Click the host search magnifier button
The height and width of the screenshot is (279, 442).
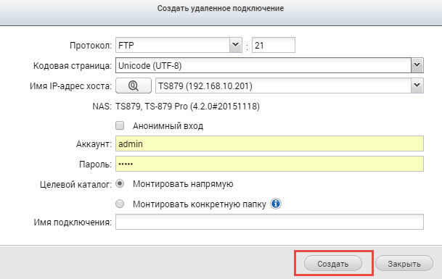[x=134, y=86]
